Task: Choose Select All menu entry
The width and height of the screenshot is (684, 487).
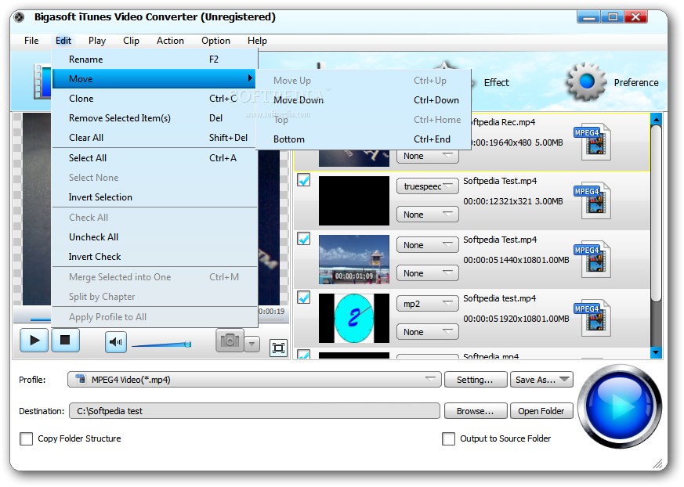Action: 155,158
